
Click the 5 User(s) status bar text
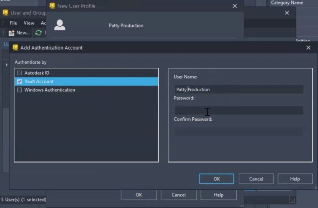(23, 200)
